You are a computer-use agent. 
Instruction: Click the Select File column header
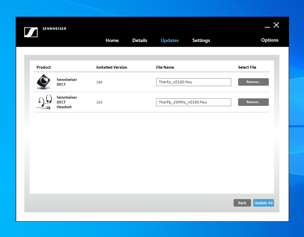click(247, 67)
